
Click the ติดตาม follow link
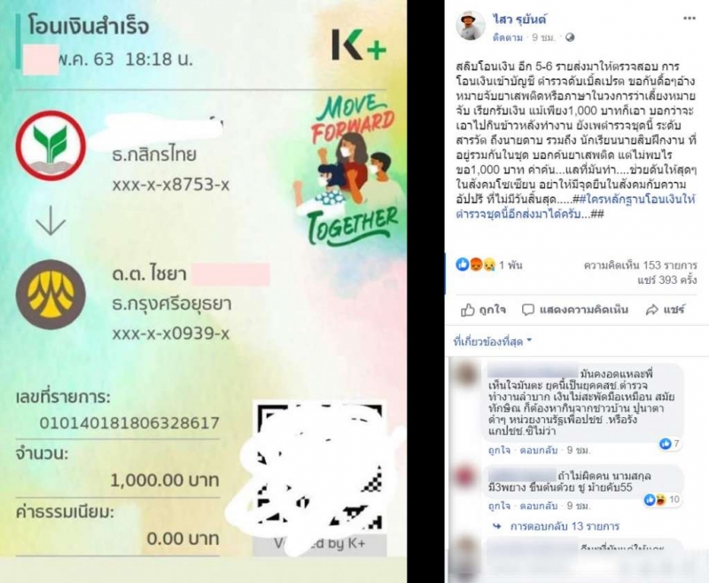coord(508,37)
